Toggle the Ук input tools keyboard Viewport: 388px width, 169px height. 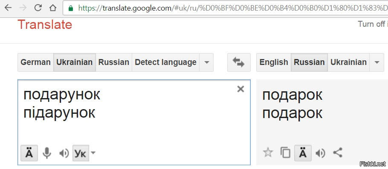coord(81,153)
